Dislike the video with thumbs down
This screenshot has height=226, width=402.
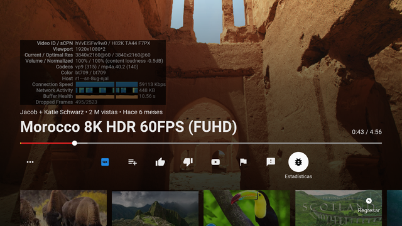(188, 162)
